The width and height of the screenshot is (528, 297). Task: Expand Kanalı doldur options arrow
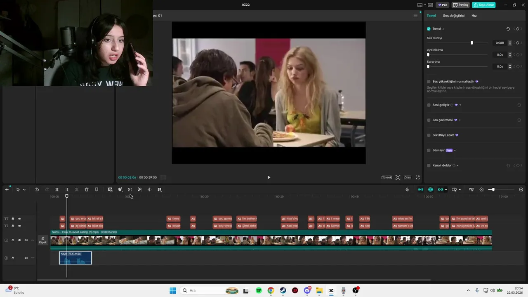pyautogui.click(x=457, y=165)
